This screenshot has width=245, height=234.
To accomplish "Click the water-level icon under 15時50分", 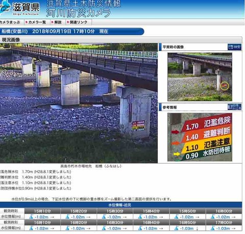I will pyautogui.click(x=177, y=217).
